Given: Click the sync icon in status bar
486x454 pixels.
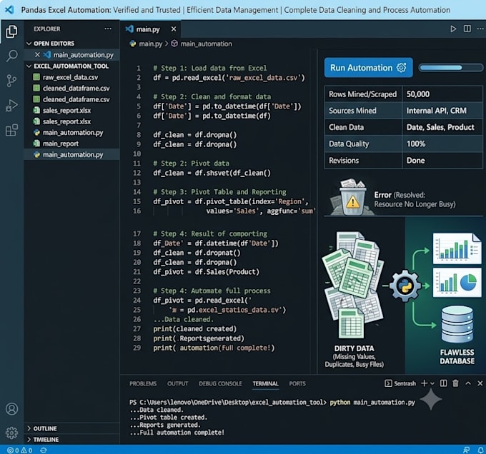Looking at the screenshot, I should (x=44, y=450).
